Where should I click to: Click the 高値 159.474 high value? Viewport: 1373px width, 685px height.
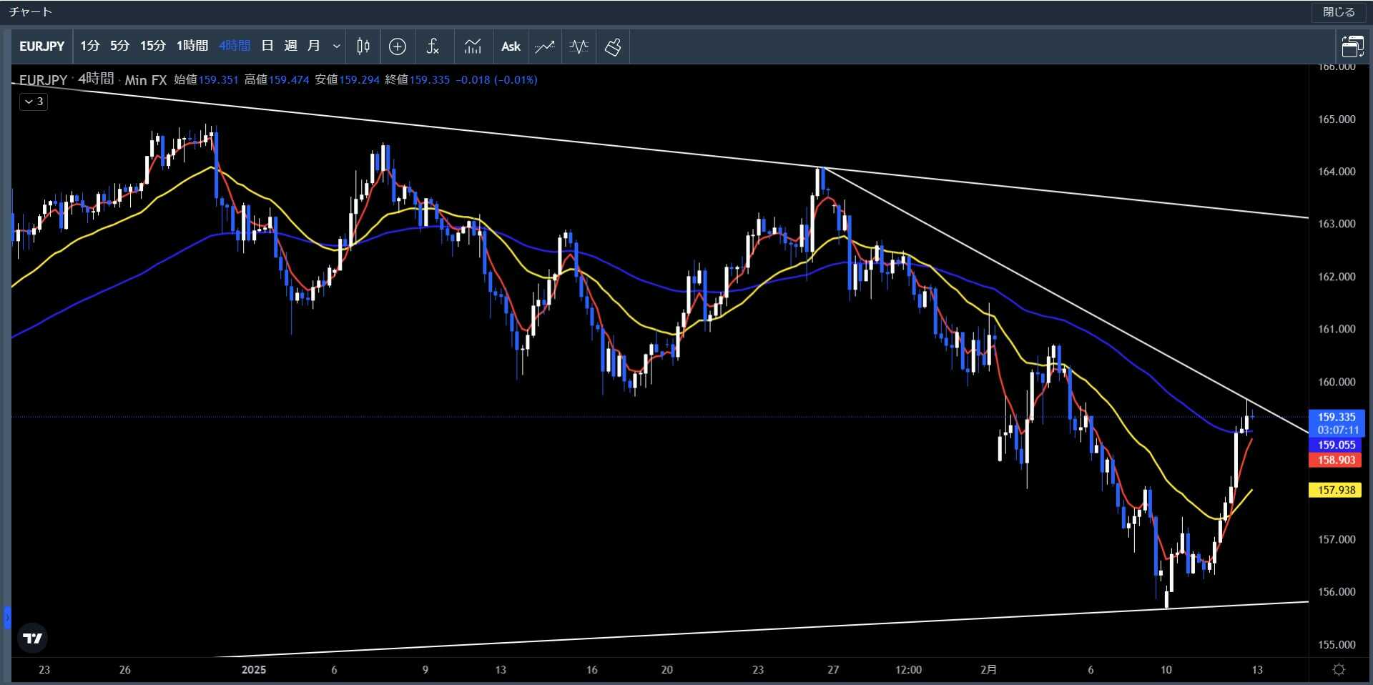coord(277,79)
